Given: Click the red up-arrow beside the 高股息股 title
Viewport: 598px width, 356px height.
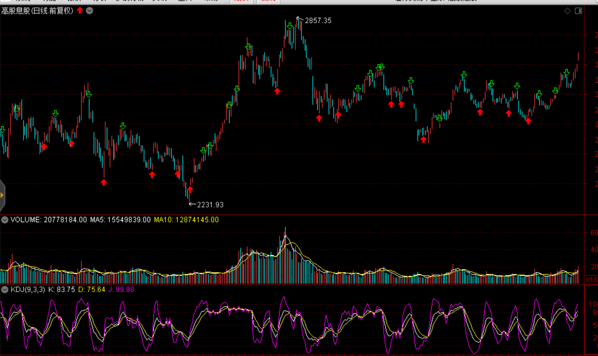Looking at the screenshot, I should click(80, 10).
